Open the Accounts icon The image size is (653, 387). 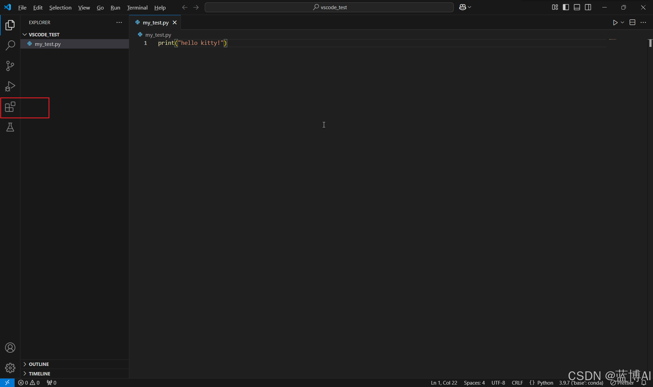click(x=10, y=348)
